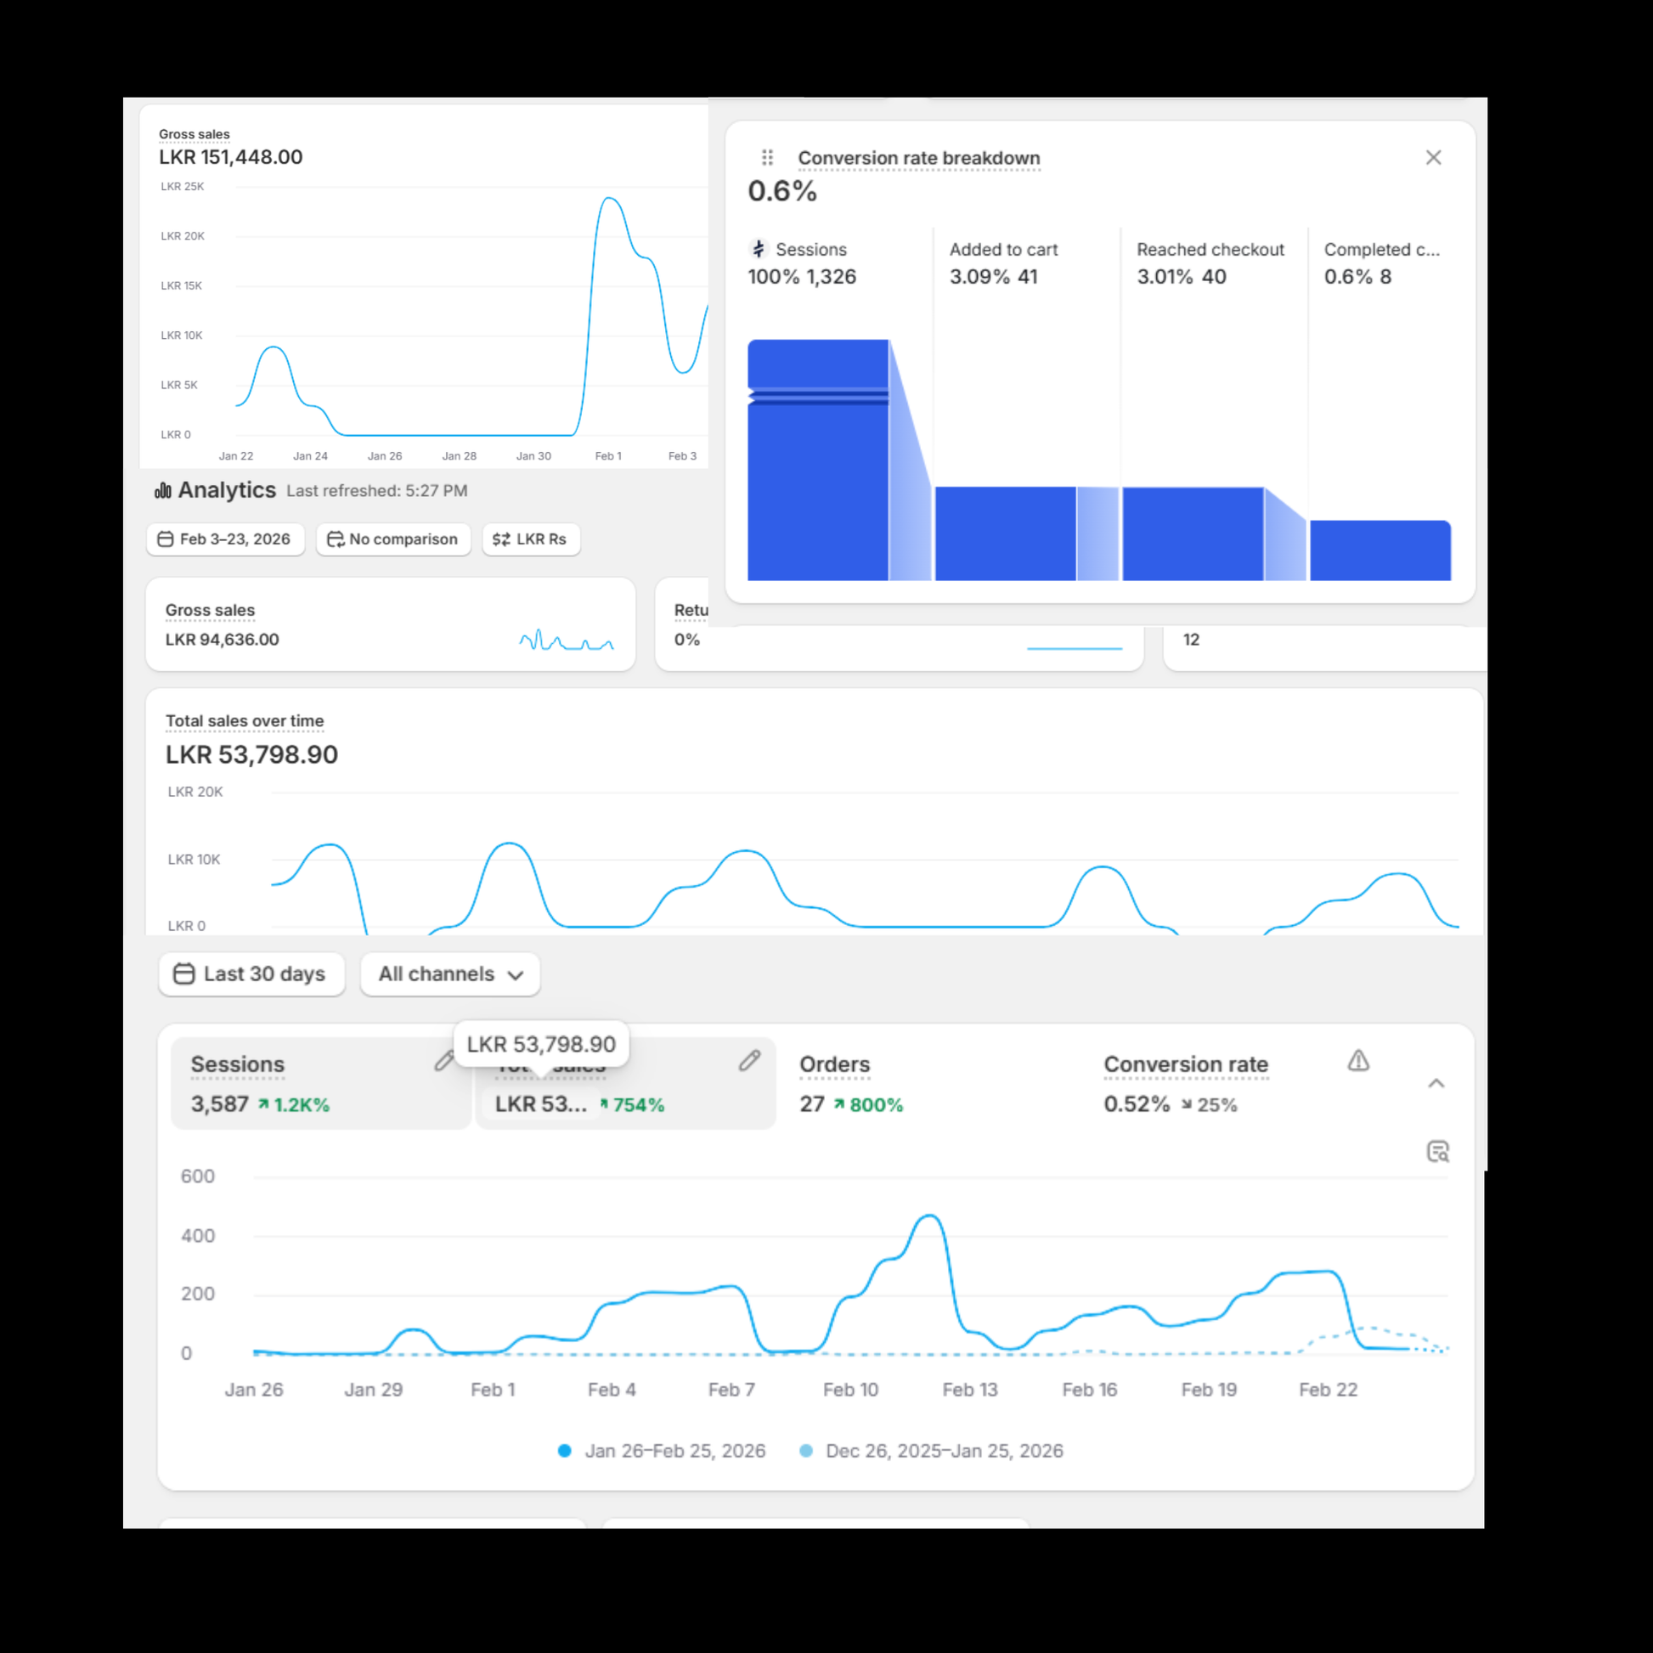
Task: Open the report view icon above the chart
Action: [x=1437, y=1152]
